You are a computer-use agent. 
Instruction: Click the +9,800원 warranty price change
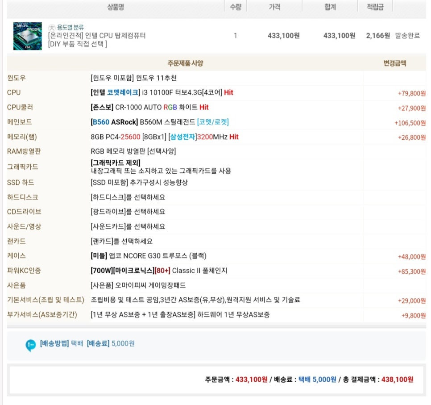tap(413, 315)
